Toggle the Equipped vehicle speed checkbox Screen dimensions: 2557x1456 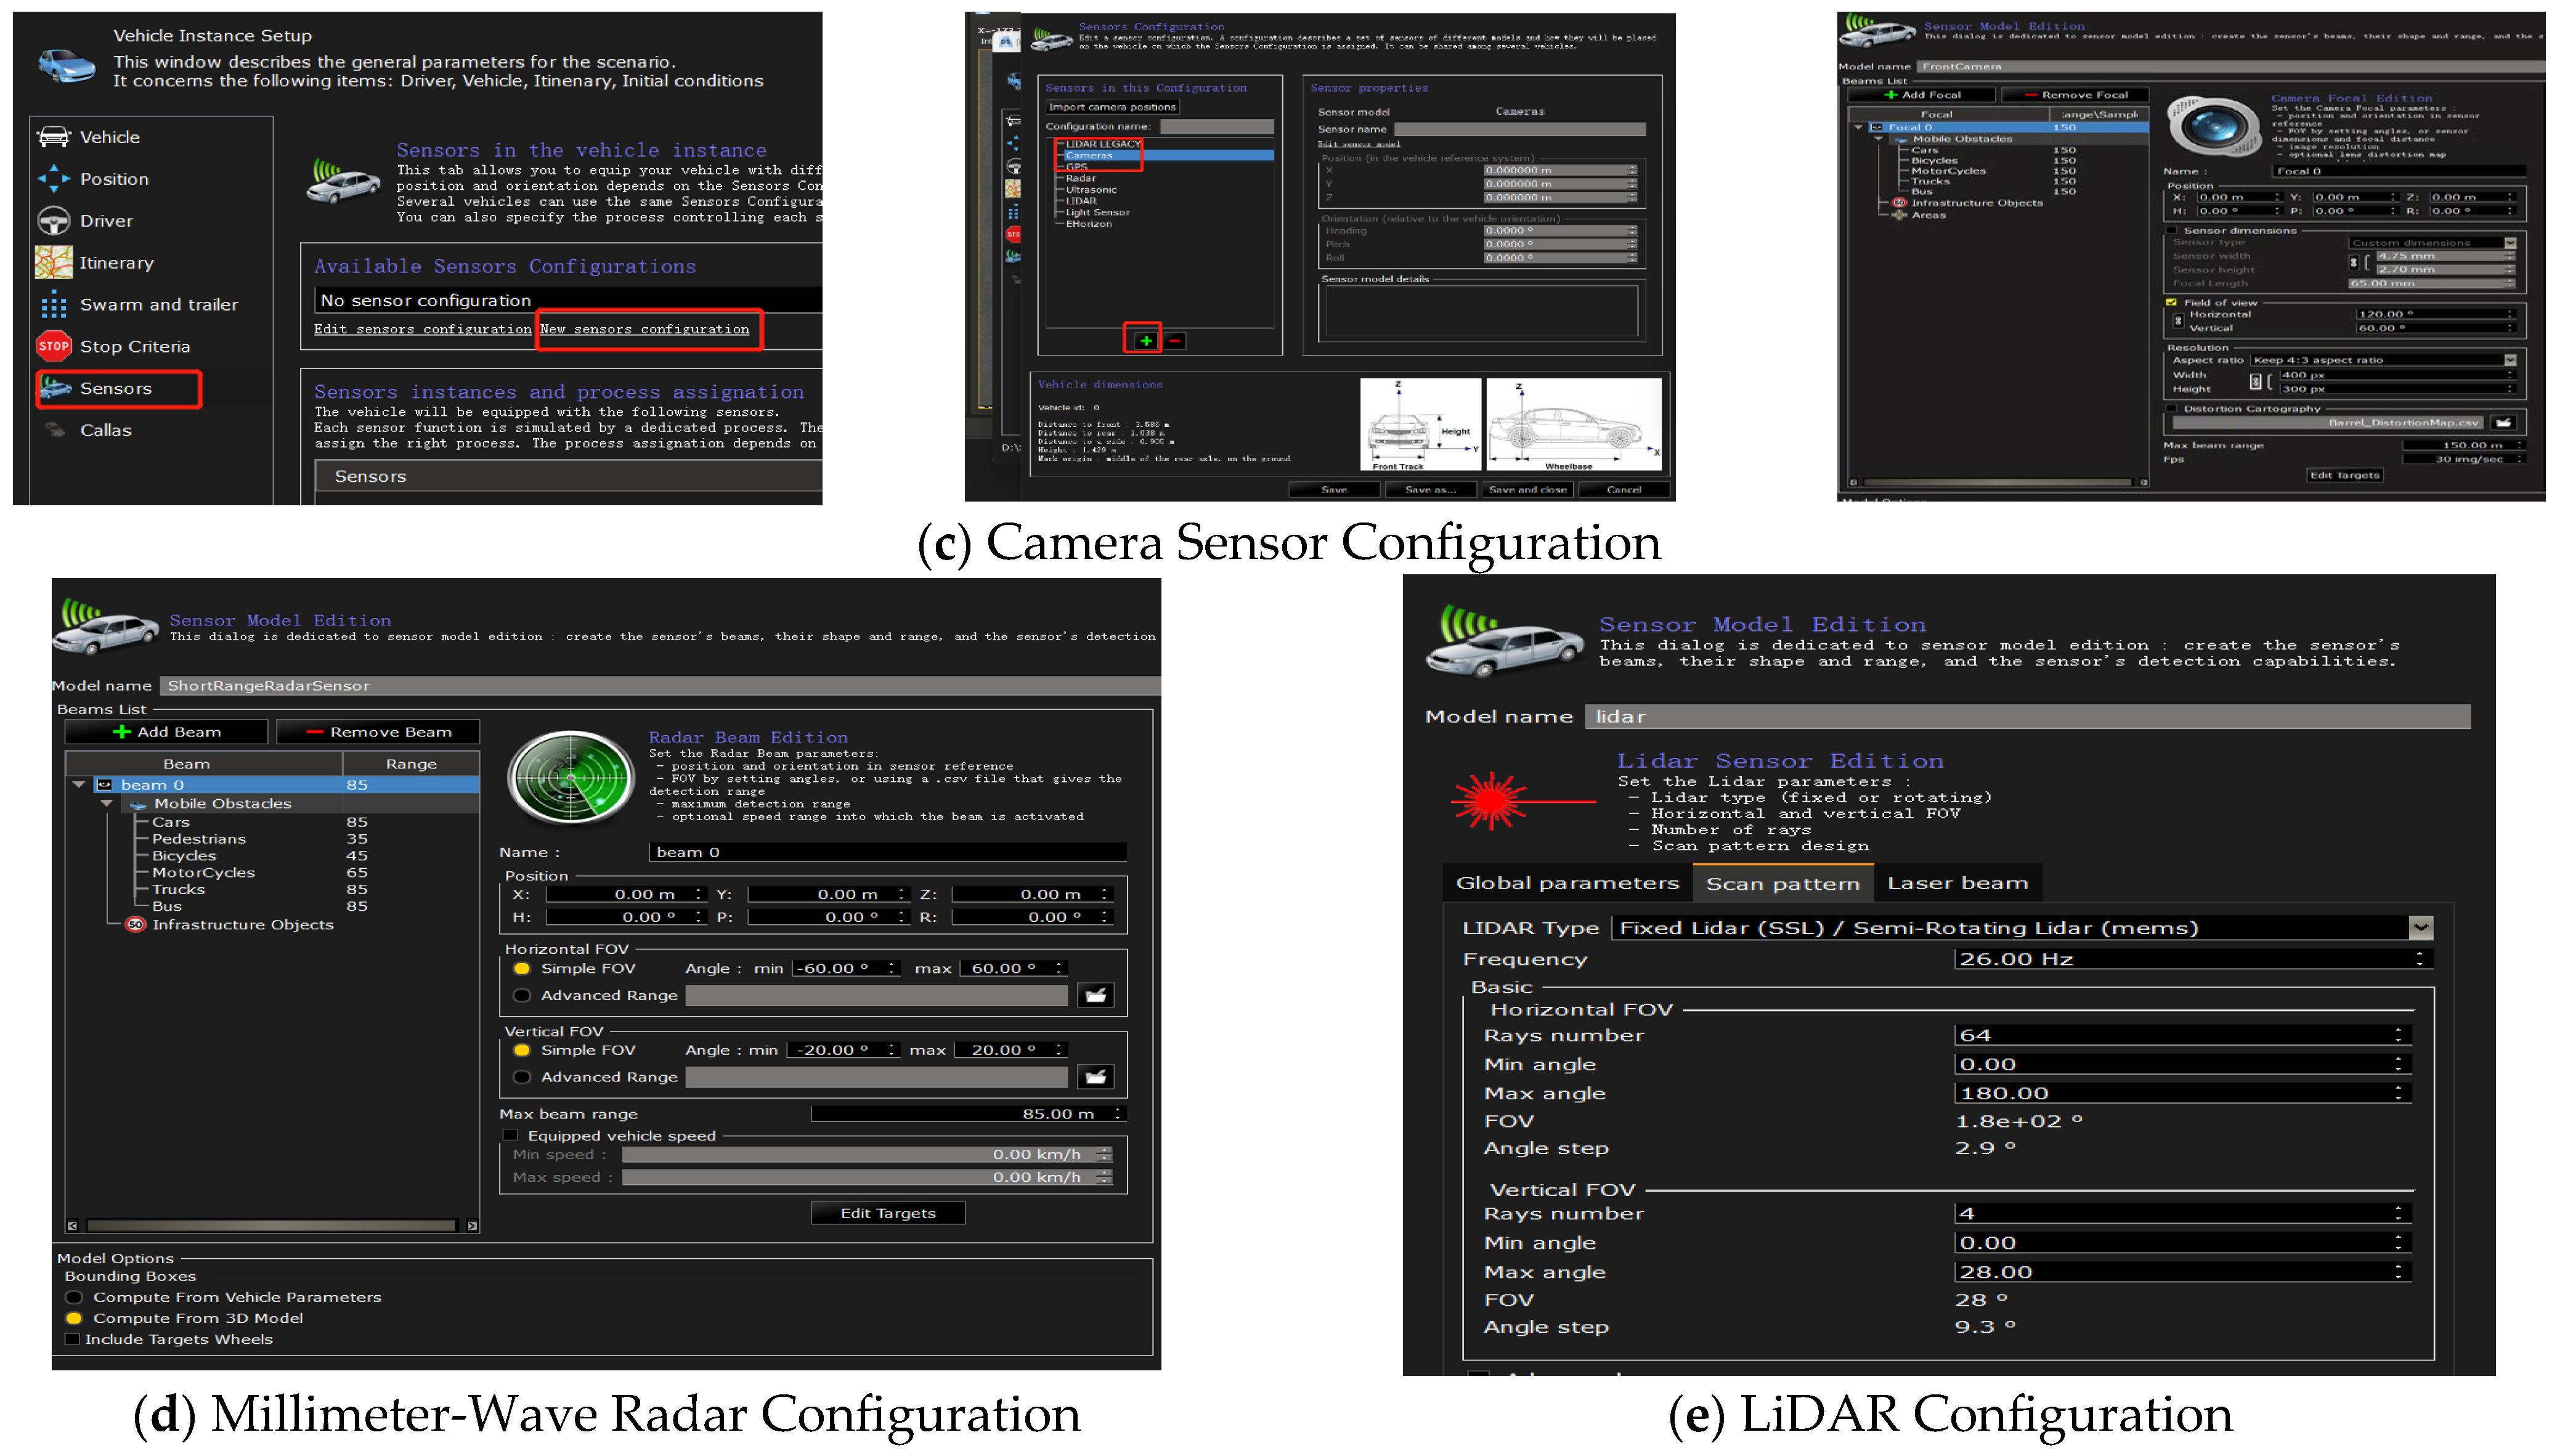click(510, 1135)
